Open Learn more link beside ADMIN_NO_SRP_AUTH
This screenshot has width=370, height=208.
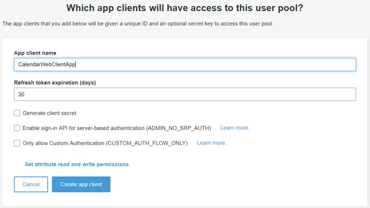coord(235,128)
